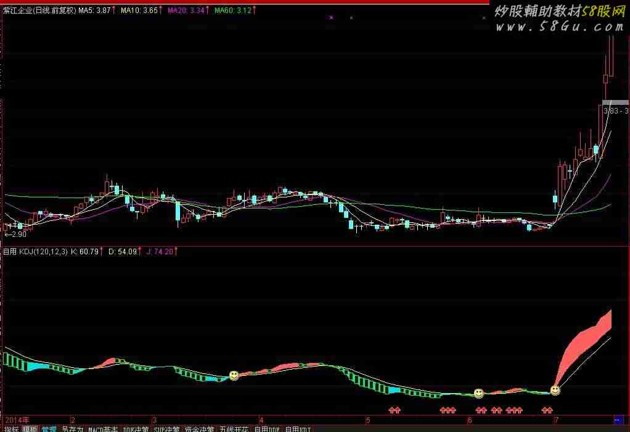This screenshot has height=432, width=630.
Task: Select the 自用DDE tab
Action: 267,429
